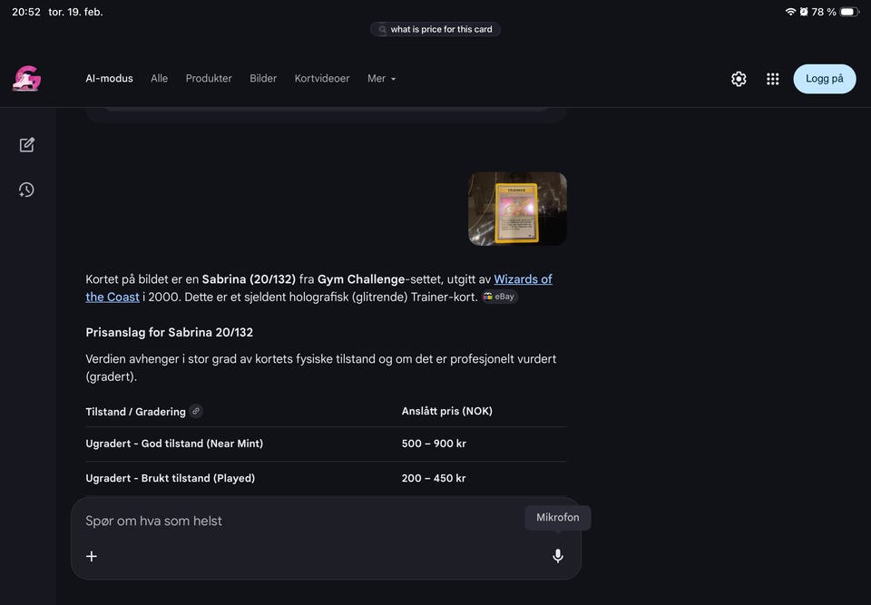Tap the alarm icon in status bar
The height and width of the screenshot is (605, 871).
pos(804,12)
